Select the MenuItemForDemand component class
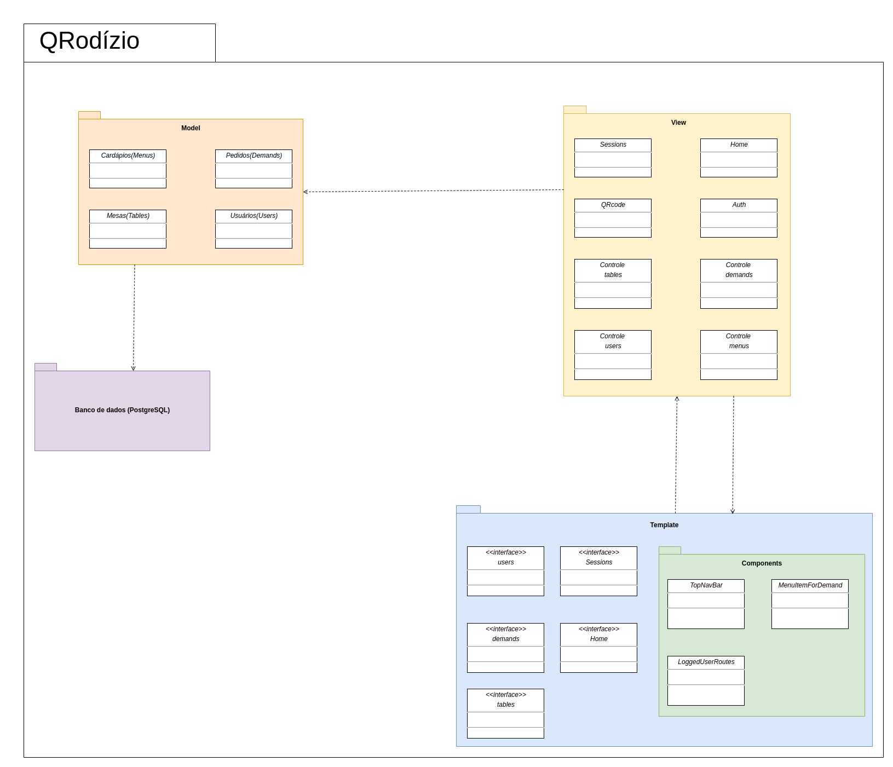The image size is (893, 767). point(810,604)
